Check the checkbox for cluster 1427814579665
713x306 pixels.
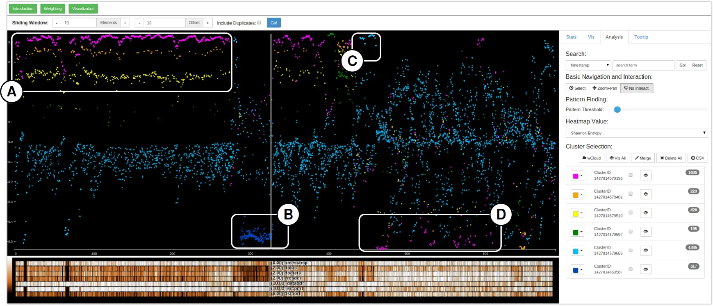(x=631, y=250)
